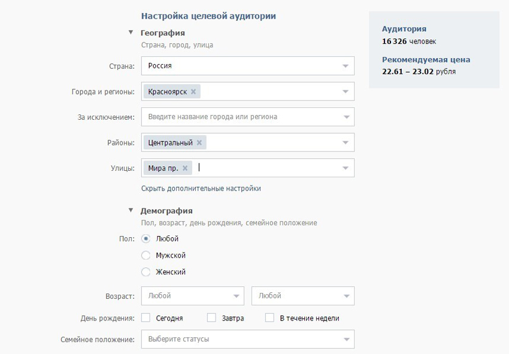
Task: Click Скрыть дополнительные настройки link
Action: [201, 189]
